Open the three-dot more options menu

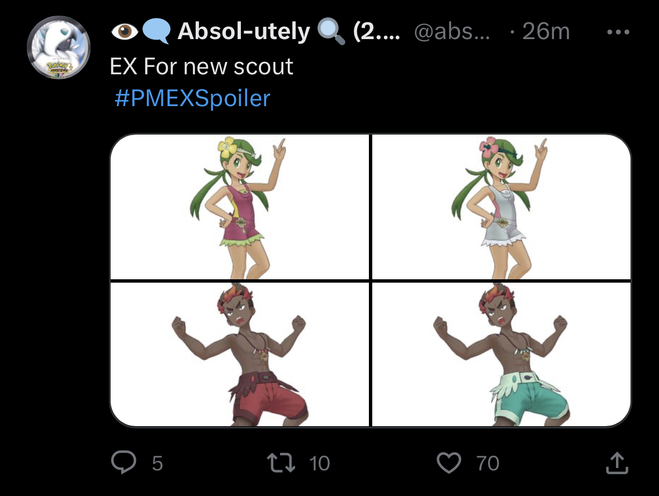[x=618, y=32]
